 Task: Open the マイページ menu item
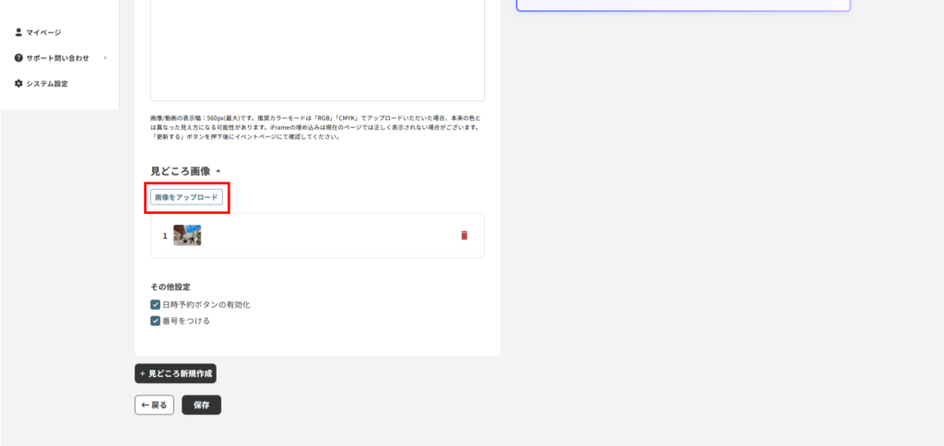(x=44, y=32)
